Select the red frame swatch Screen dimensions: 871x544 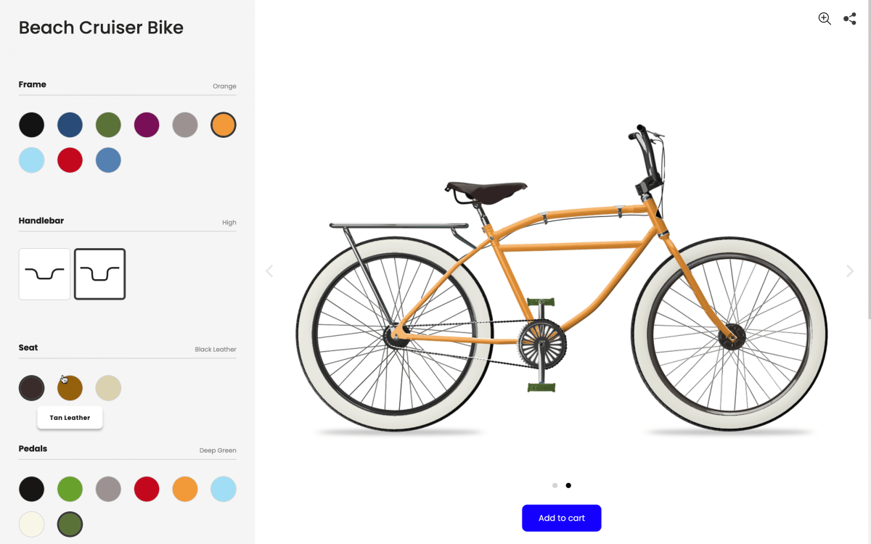70,160
